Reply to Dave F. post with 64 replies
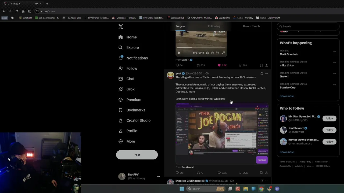Screen dimensions: 344x193 click(x=179, y=65)
